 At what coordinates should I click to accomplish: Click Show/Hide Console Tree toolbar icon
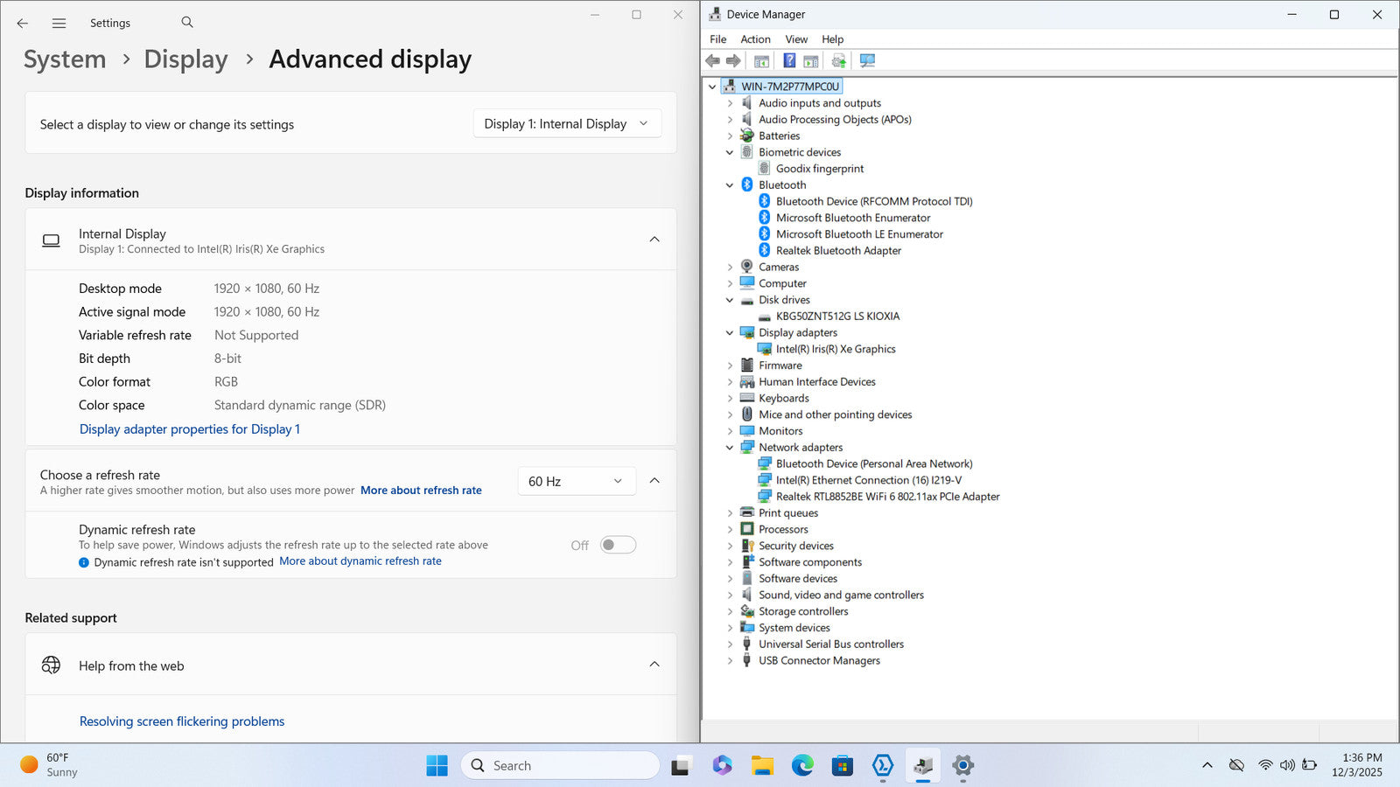coord(761,60)
